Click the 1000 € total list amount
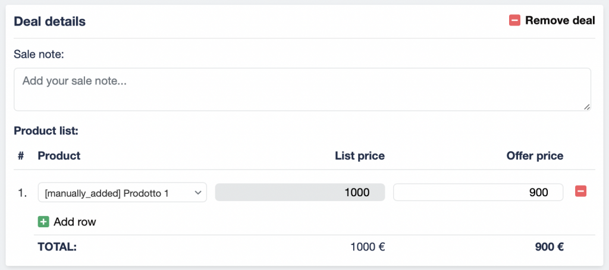The height and width of the screenshot is (270, 609). click(367, 246)
